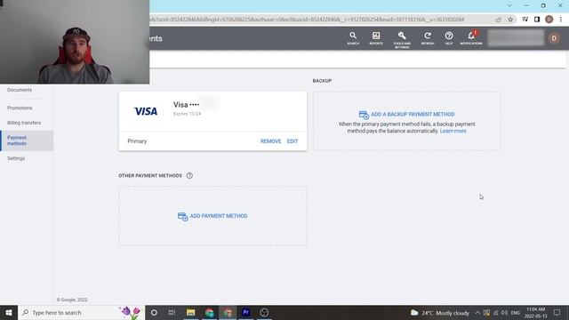Click Add Payment Method button
Screen dimensions: 569x320
coord(212,216)
